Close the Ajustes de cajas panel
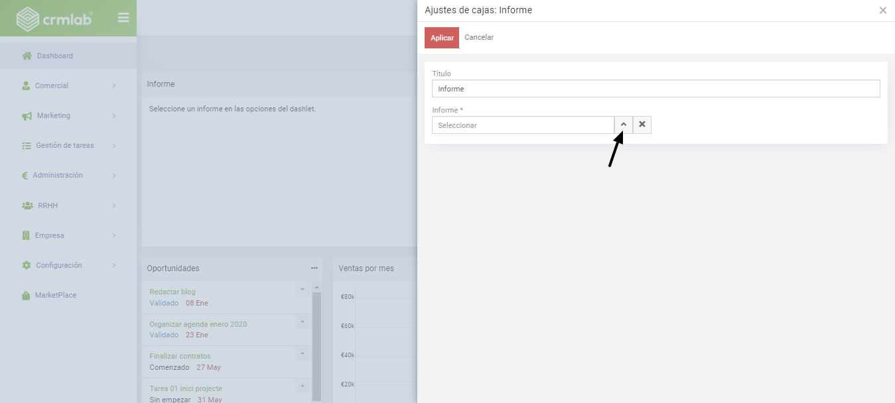 pos(882,11)
